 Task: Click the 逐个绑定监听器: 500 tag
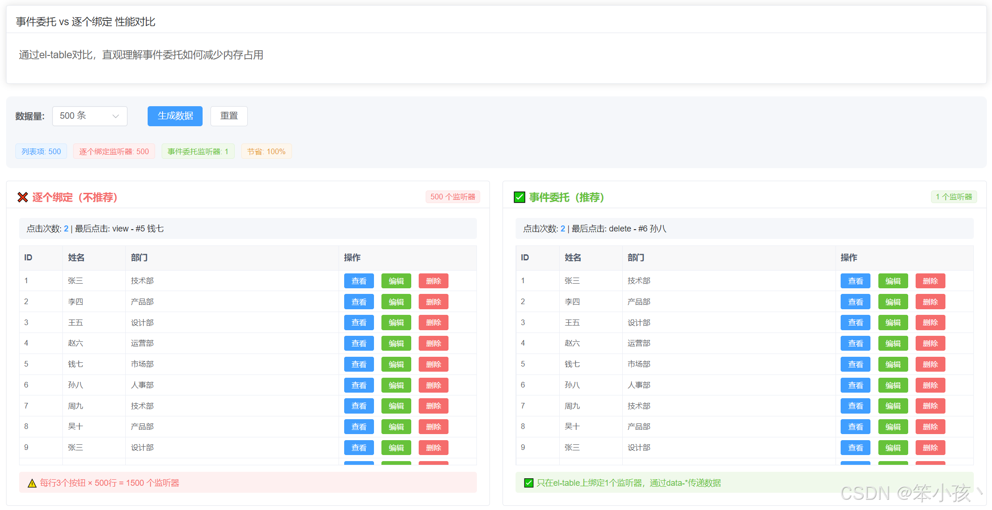click(x=114, y=151)
